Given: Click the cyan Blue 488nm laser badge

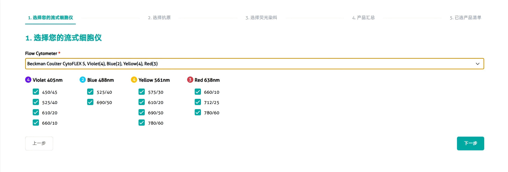Looking at the screenshot, I should [x=83, y=80].
